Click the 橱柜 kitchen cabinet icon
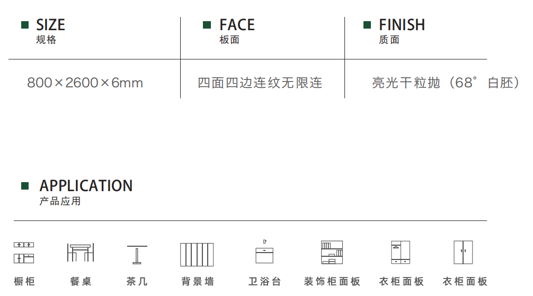Image resolution: width=533 pixels, height=296 pixels. tap(24, 253)
